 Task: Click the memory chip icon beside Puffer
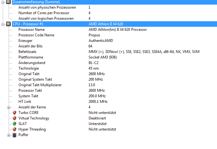[x=14, y=135]
